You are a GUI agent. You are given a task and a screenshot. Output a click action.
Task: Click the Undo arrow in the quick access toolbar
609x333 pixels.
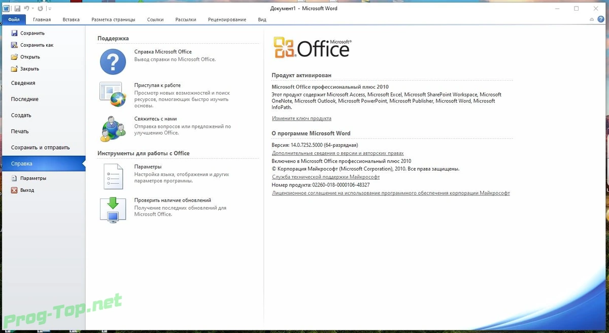click(27, 9)
